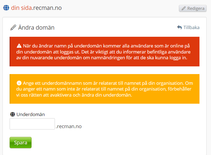
Task: Click the dark left border of the red alert
Action: [x=10, y=52]
